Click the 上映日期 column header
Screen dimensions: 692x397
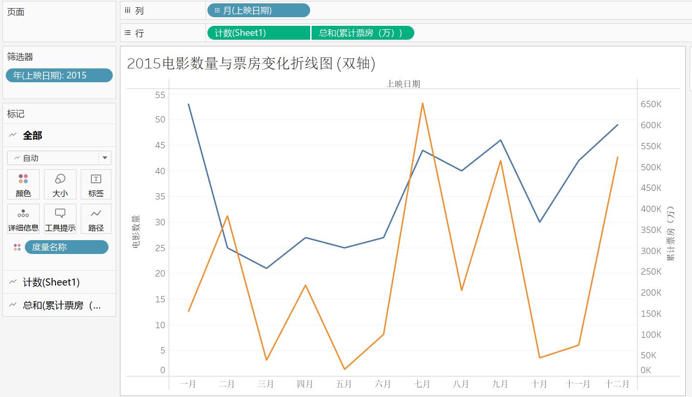click(403, 84)
